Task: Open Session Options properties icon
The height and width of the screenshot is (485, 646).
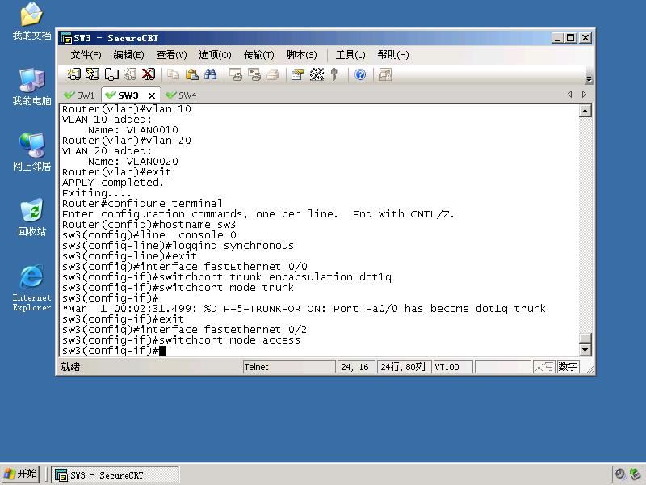Action: coord(297,74)
